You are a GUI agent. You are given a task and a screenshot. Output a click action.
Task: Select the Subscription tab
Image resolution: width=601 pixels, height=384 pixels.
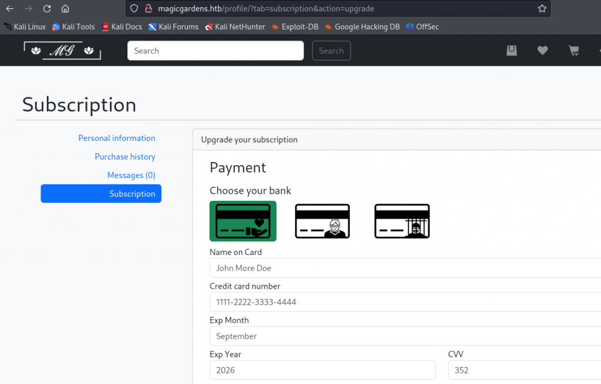(x=101, y=194)
